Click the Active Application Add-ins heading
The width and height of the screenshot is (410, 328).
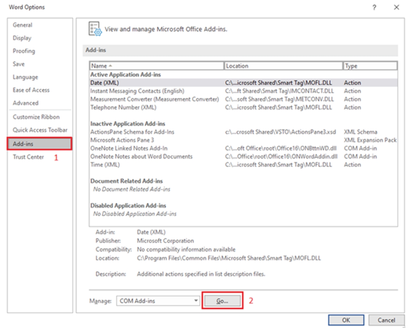pos(125,75)
